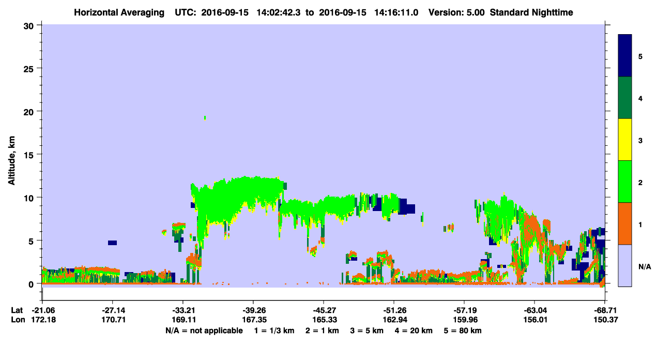
Task: Click the "Lat" row label
Action: (x=17, y=310)
